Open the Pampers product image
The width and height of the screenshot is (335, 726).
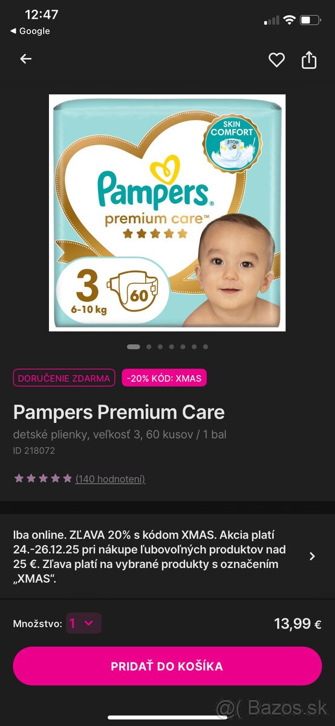(167, 213)
